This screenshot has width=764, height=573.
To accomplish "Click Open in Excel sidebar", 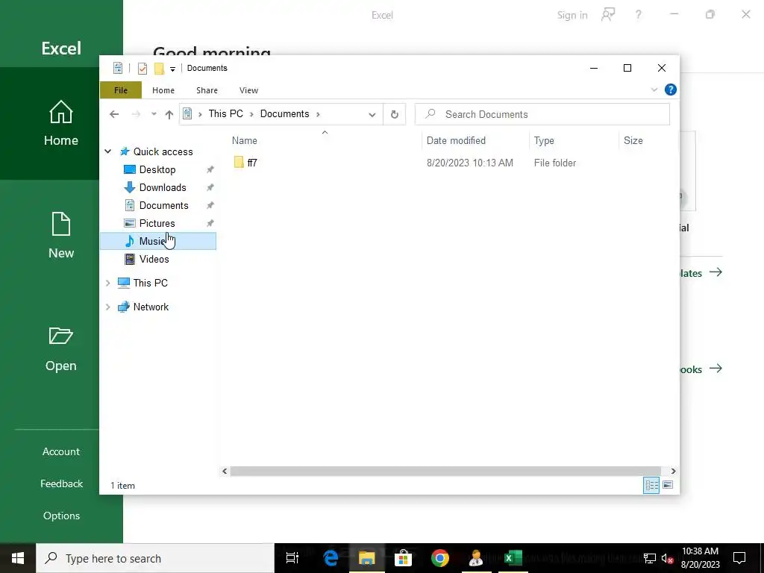I will tap(61, 349).
